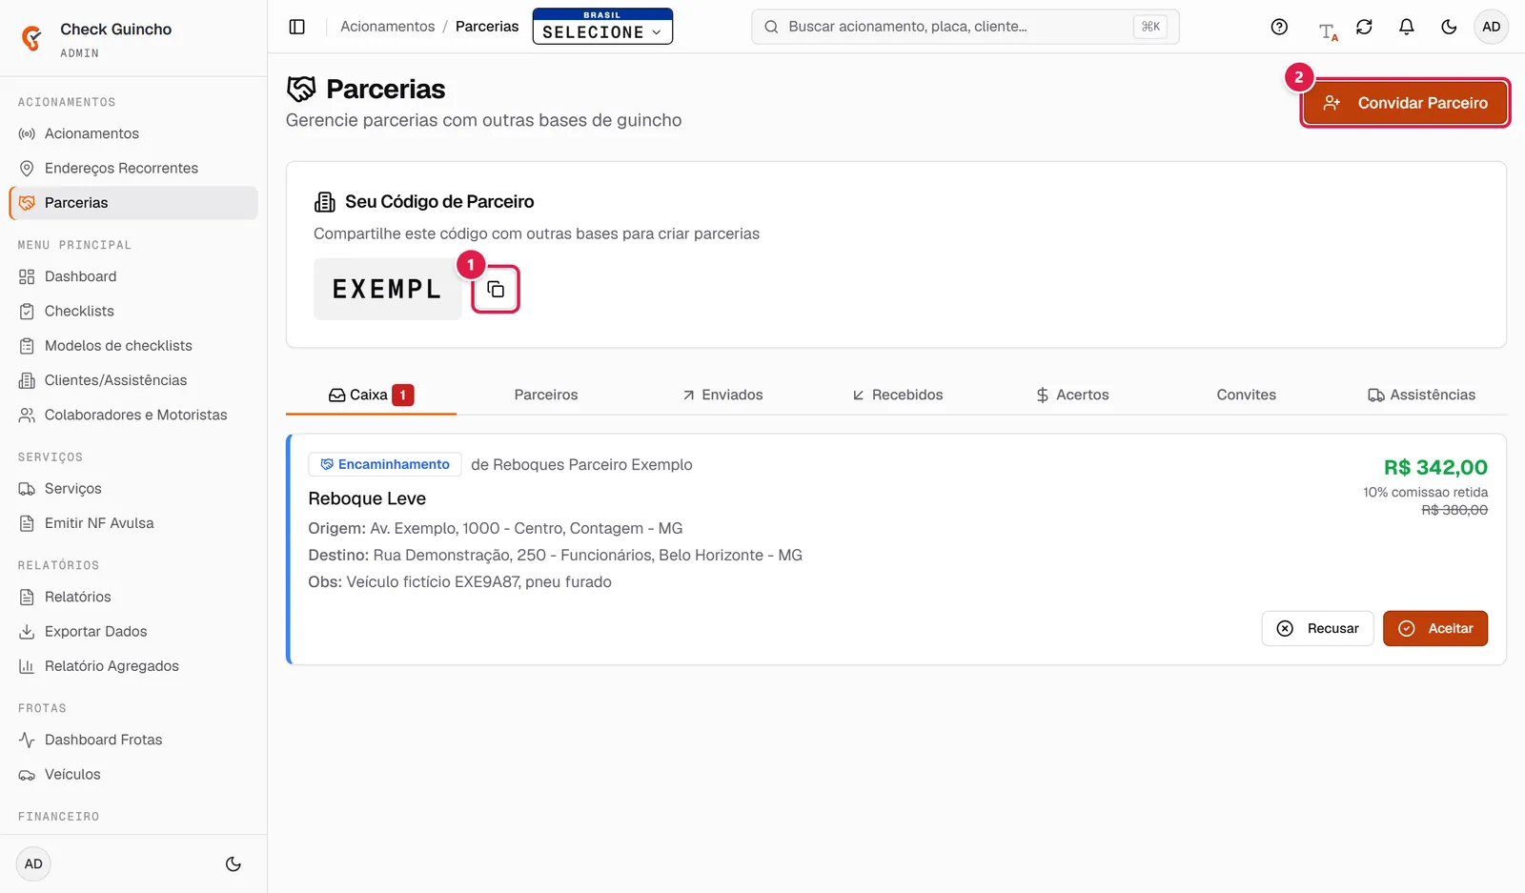
Task: Click the refresh sync icon
Action: [1364, 27]
